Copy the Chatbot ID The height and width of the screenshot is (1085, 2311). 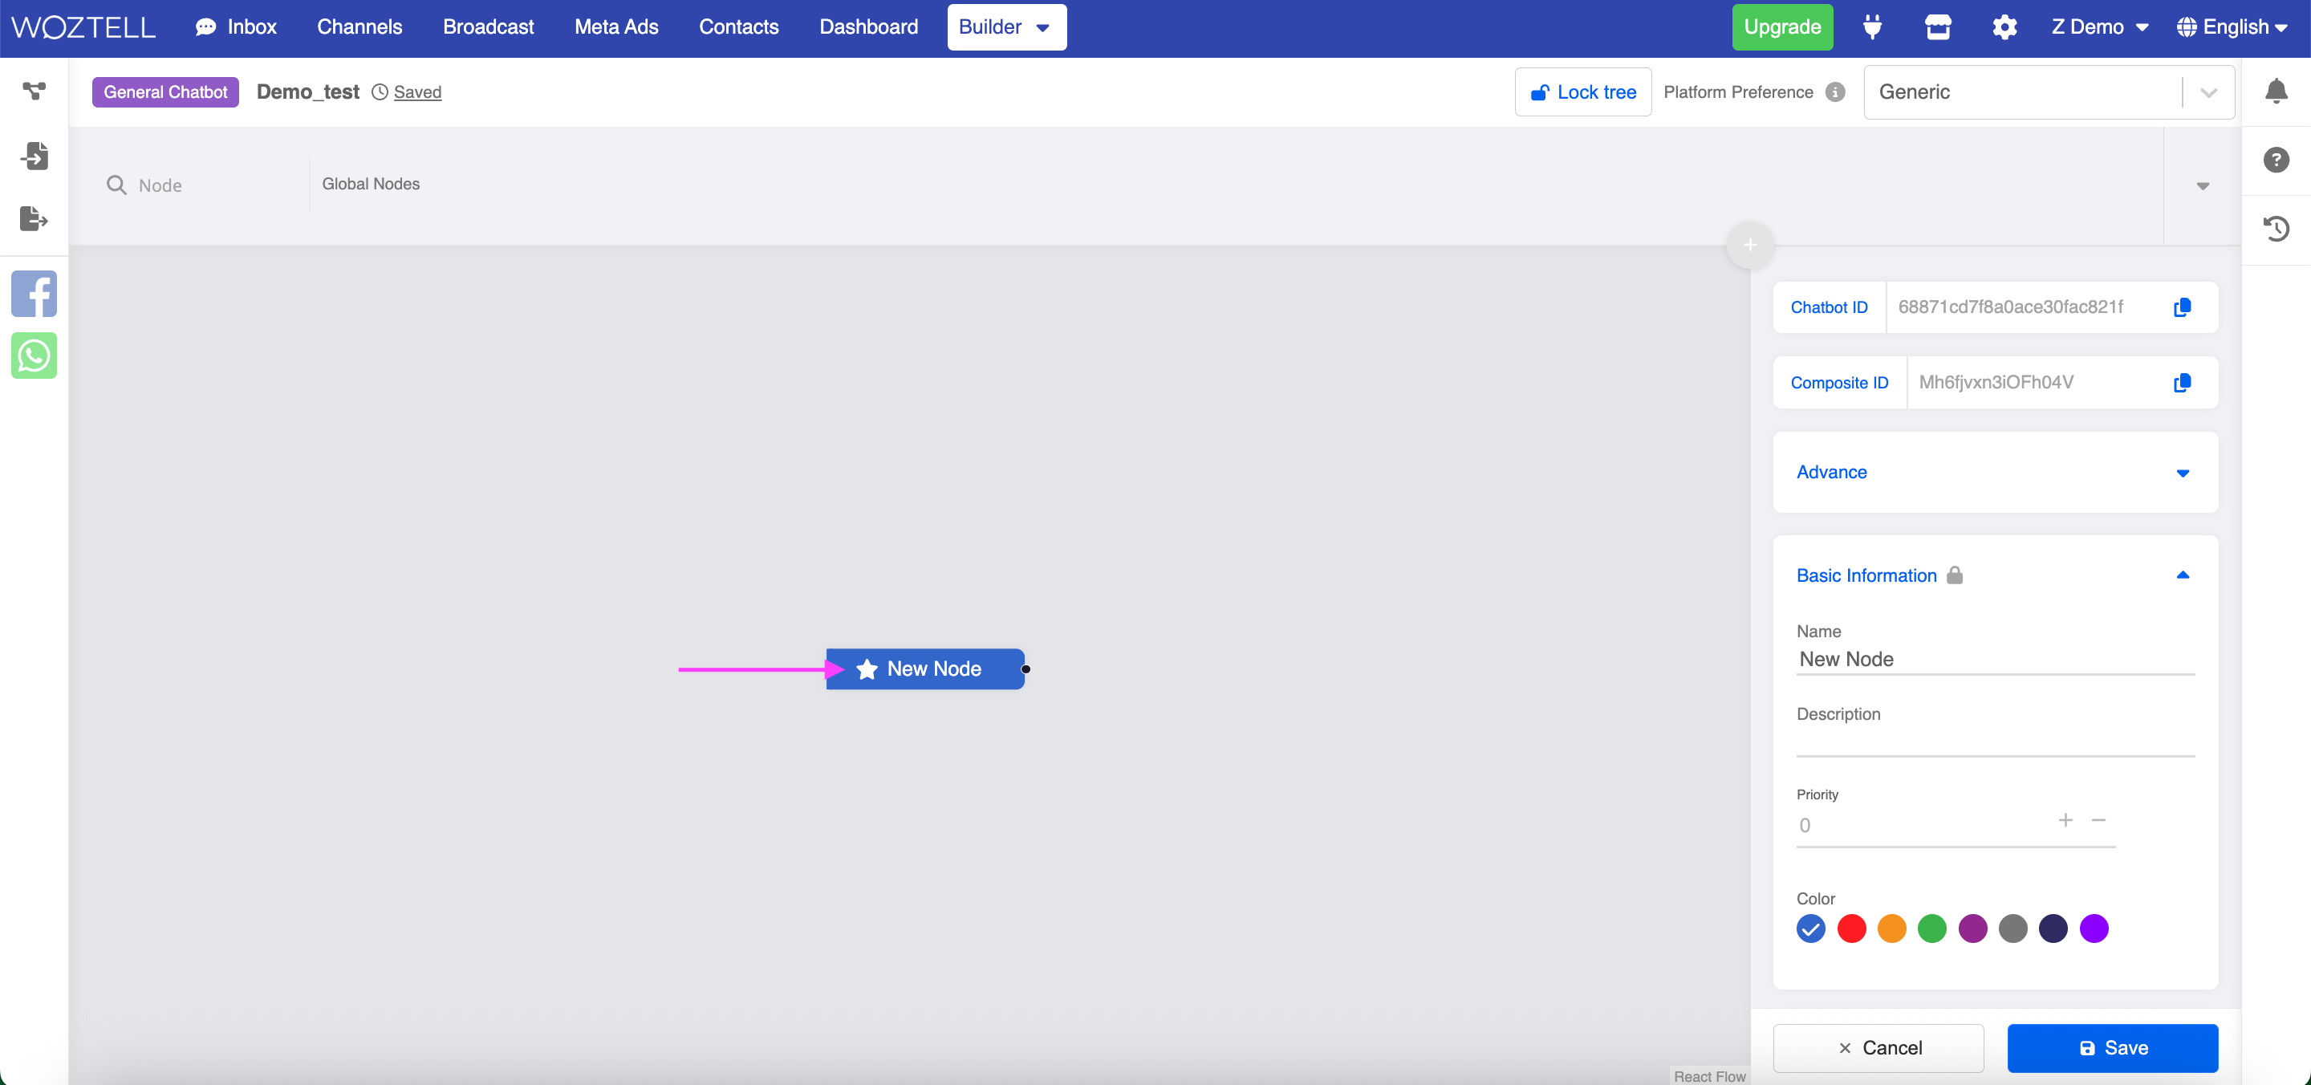coord(2182,308)
